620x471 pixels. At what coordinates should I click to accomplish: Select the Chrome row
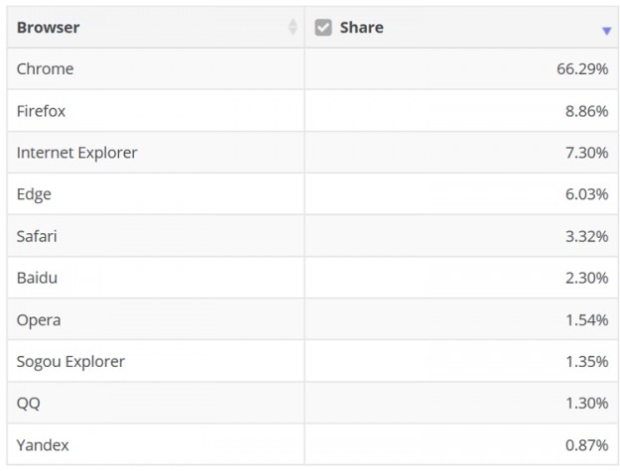coord(45,69)
